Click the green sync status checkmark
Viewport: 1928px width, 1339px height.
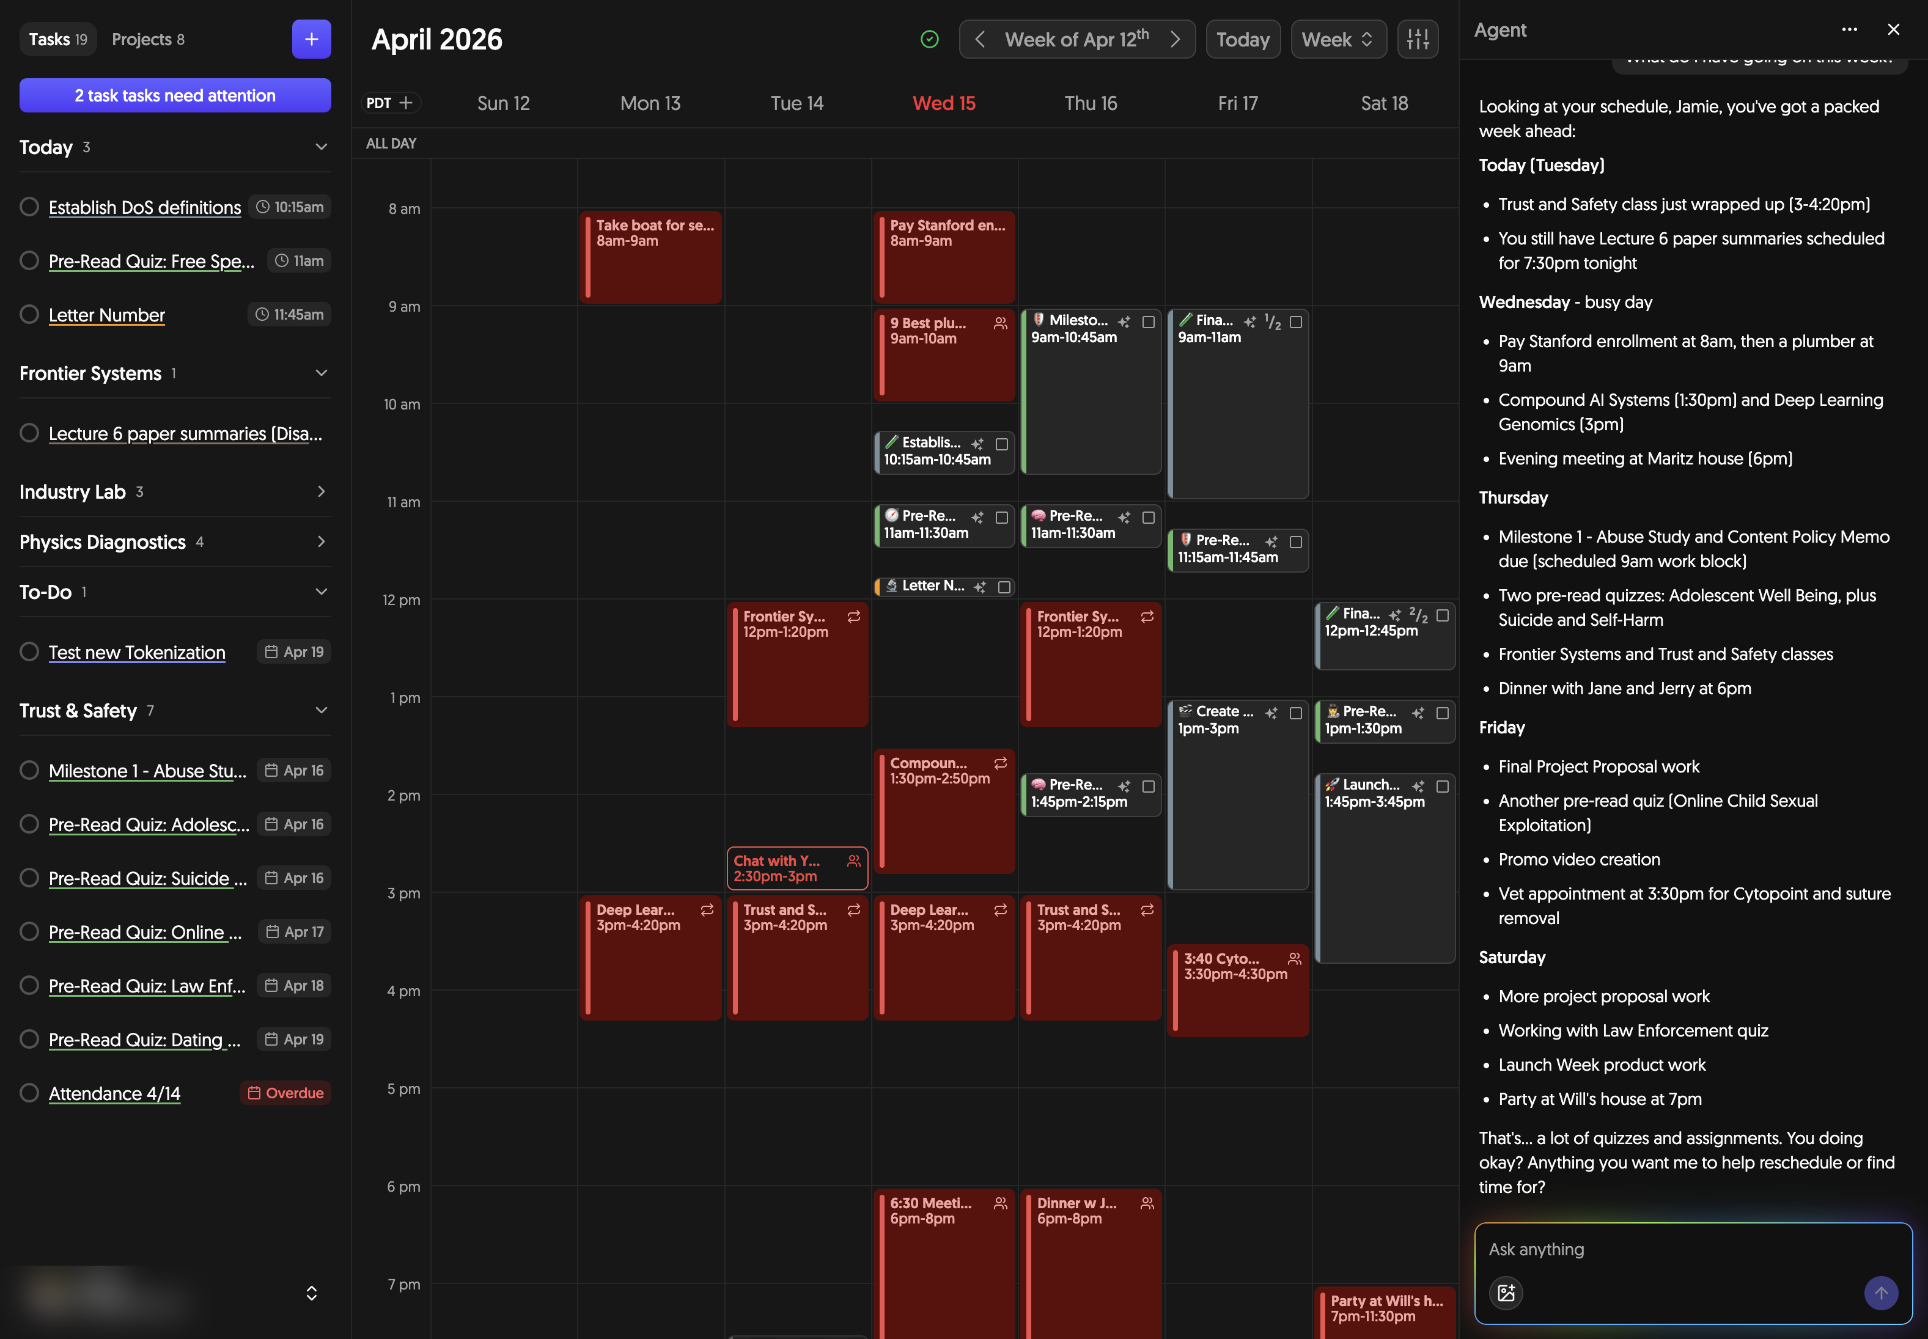click(929, 40)
